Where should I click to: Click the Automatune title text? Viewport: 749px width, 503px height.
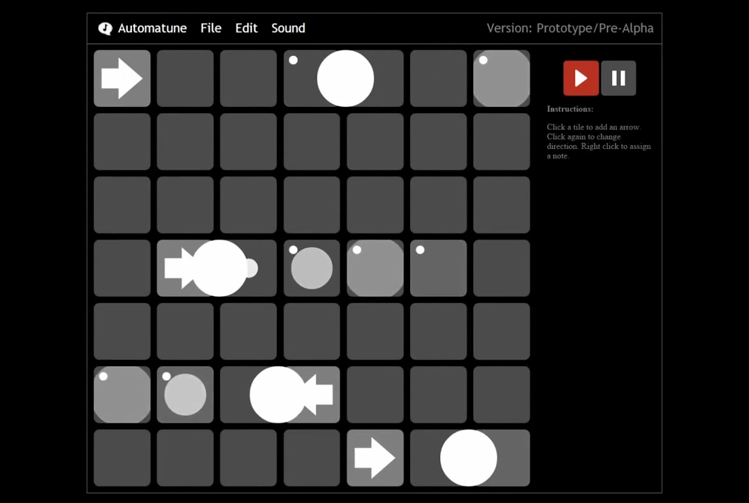click(x=152, y=29)
